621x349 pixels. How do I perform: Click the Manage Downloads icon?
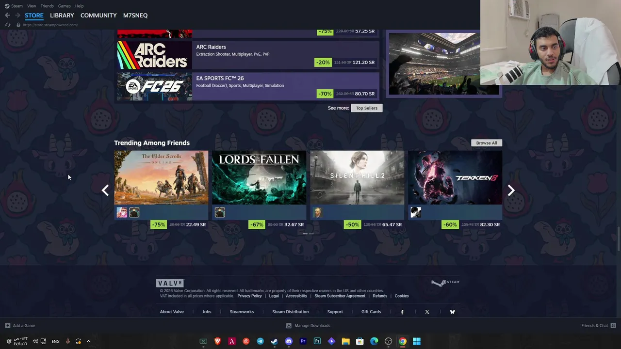[289, 326]
